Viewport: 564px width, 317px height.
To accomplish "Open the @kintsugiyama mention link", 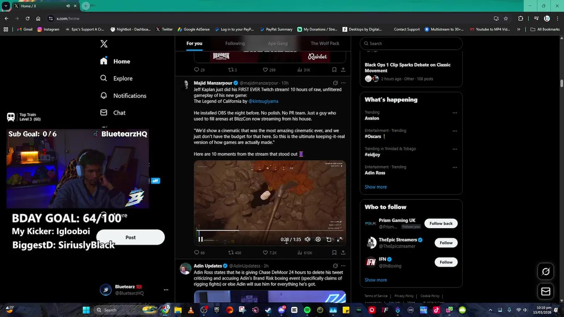I will coord(263,101).
